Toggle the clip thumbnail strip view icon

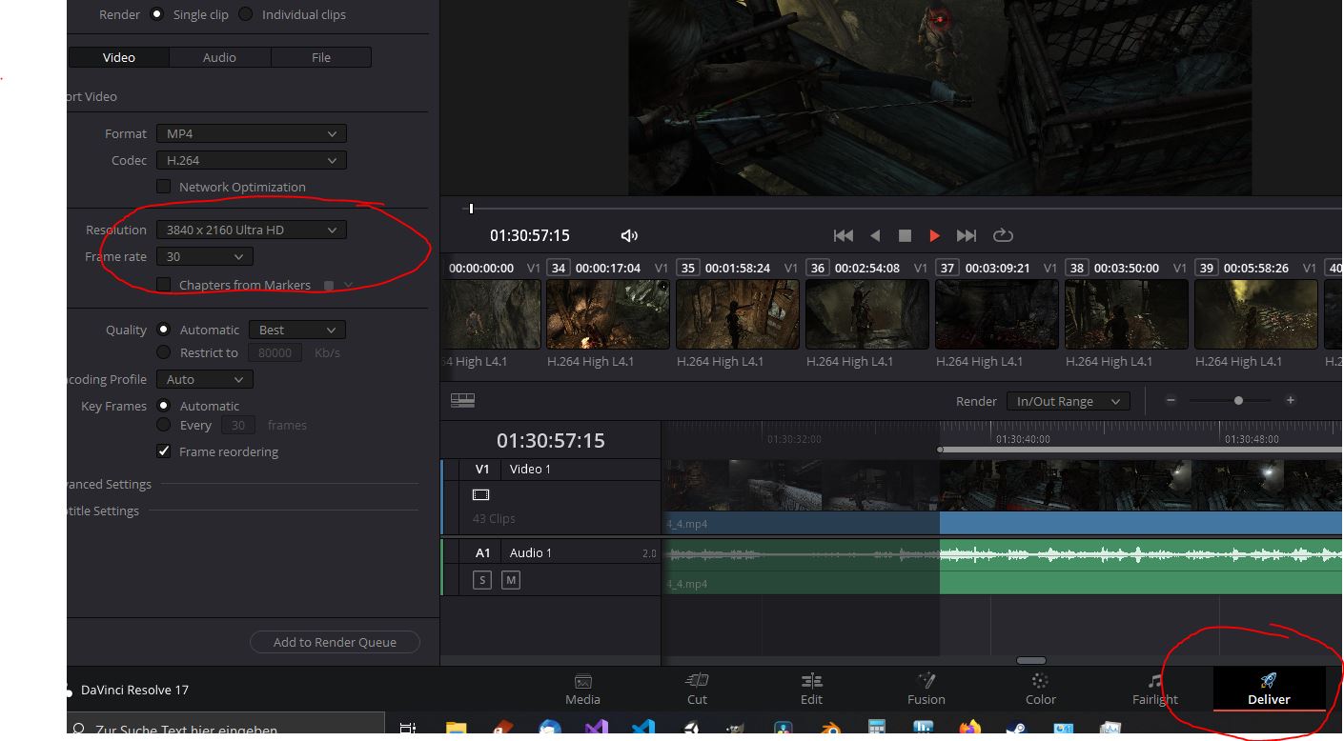(x=462, y=401)
